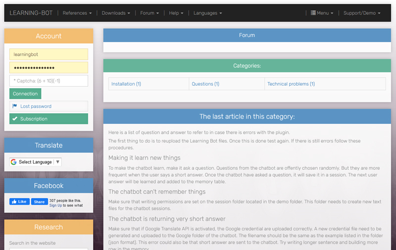
Task: Click the Google logo in Translate widget
Action: tap(14, 162)
